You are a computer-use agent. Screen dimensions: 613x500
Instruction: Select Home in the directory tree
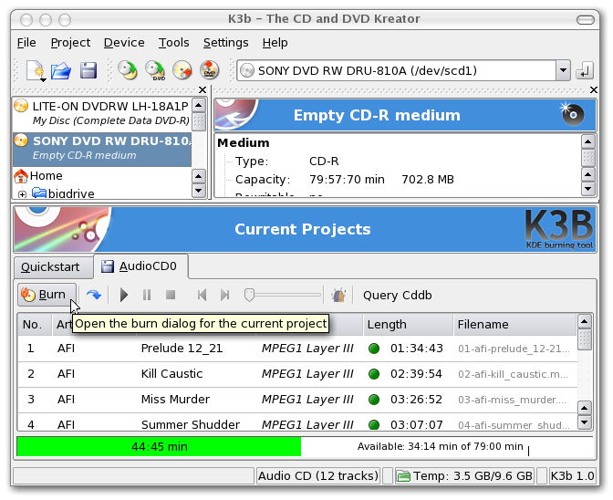pyautogui.click(x=47, y=176)
